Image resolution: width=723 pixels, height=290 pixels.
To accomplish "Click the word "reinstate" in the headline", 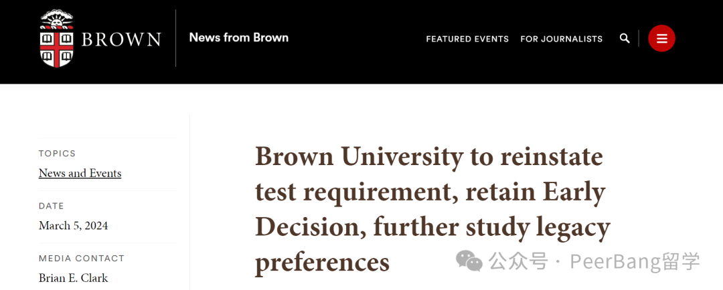I will pos(552,157).
